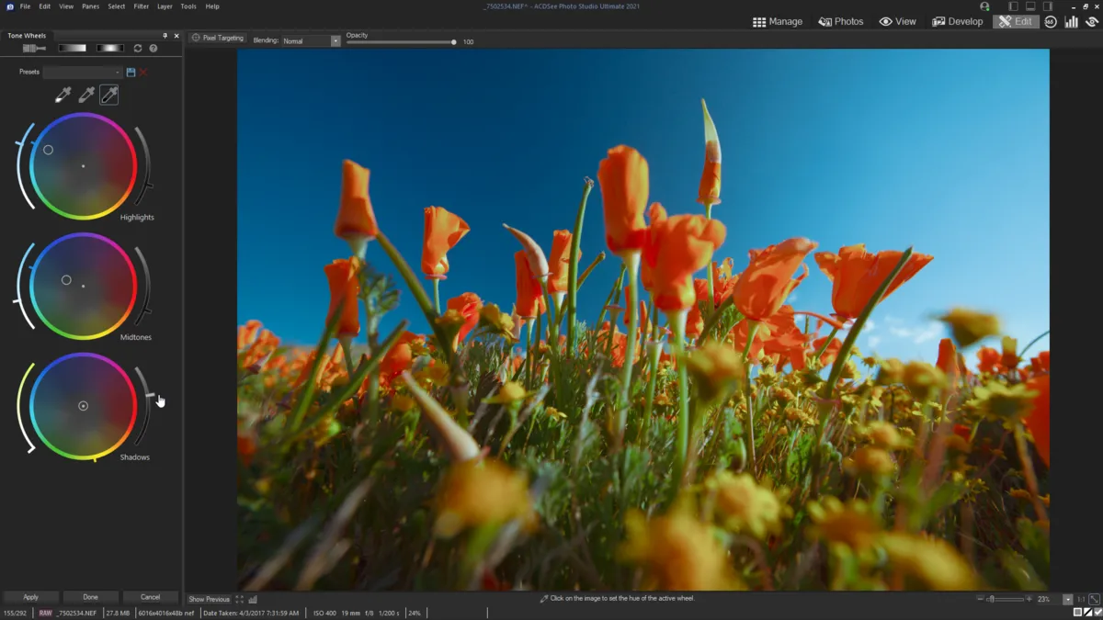Switch to the Develop mode tab
This screenshot has height=620, width=1103.
pos(957,21)
